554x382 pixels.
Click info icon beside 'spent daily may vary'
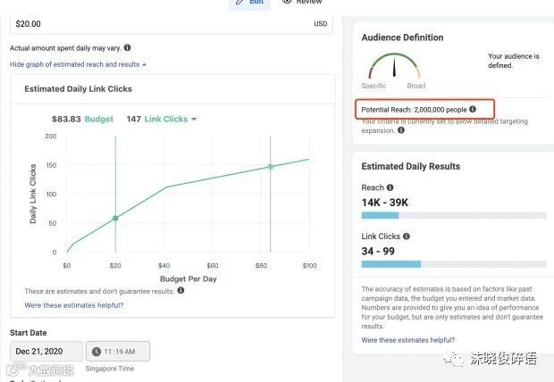click(128, 47)
